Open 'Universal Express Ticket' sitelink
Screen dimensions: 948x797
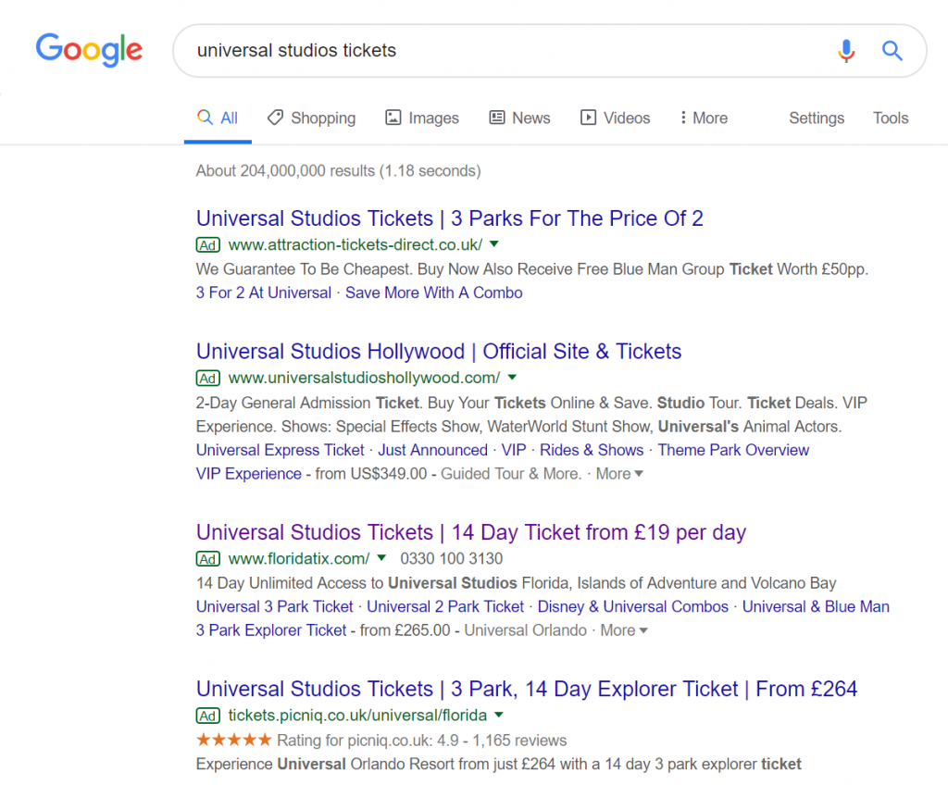280,450
